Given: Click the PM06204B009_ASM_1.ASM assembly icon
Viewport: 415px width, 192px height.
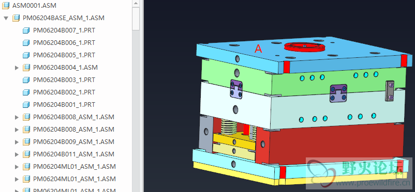Looking at the screenshot, I should (26, 142).
